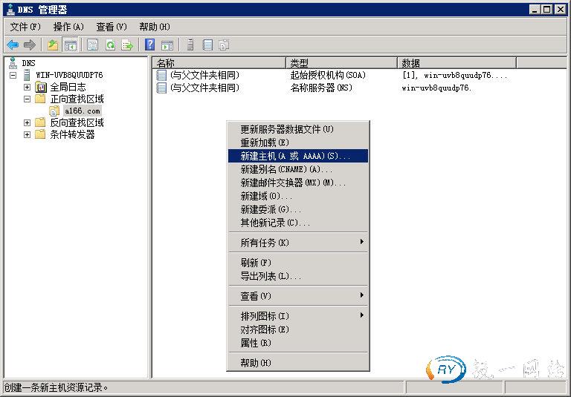571x397 pixels.
Task: Sort by the 类型 column header
Action: pos(341,63)
